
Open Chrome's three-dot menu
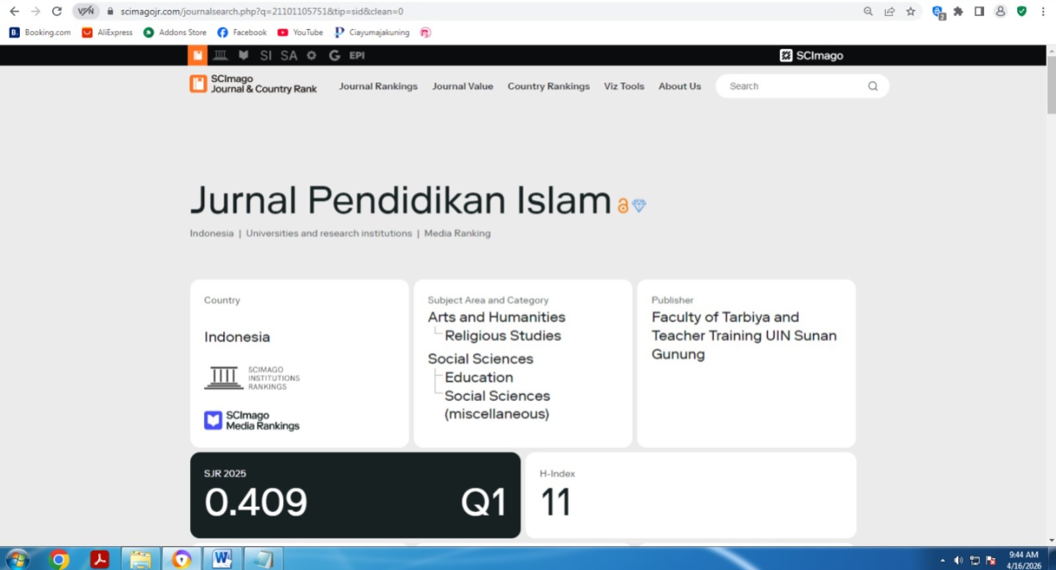pyautogui.click(x=1043, y=11)
